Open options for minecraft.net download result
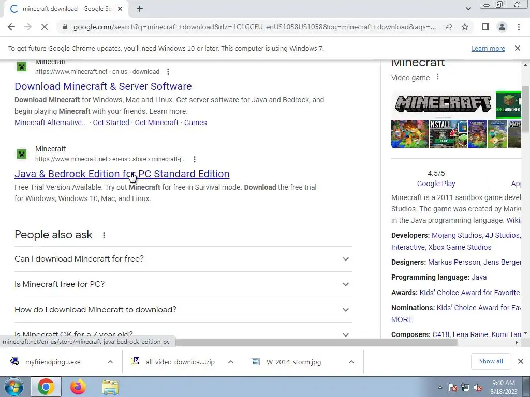 (168, 71)
